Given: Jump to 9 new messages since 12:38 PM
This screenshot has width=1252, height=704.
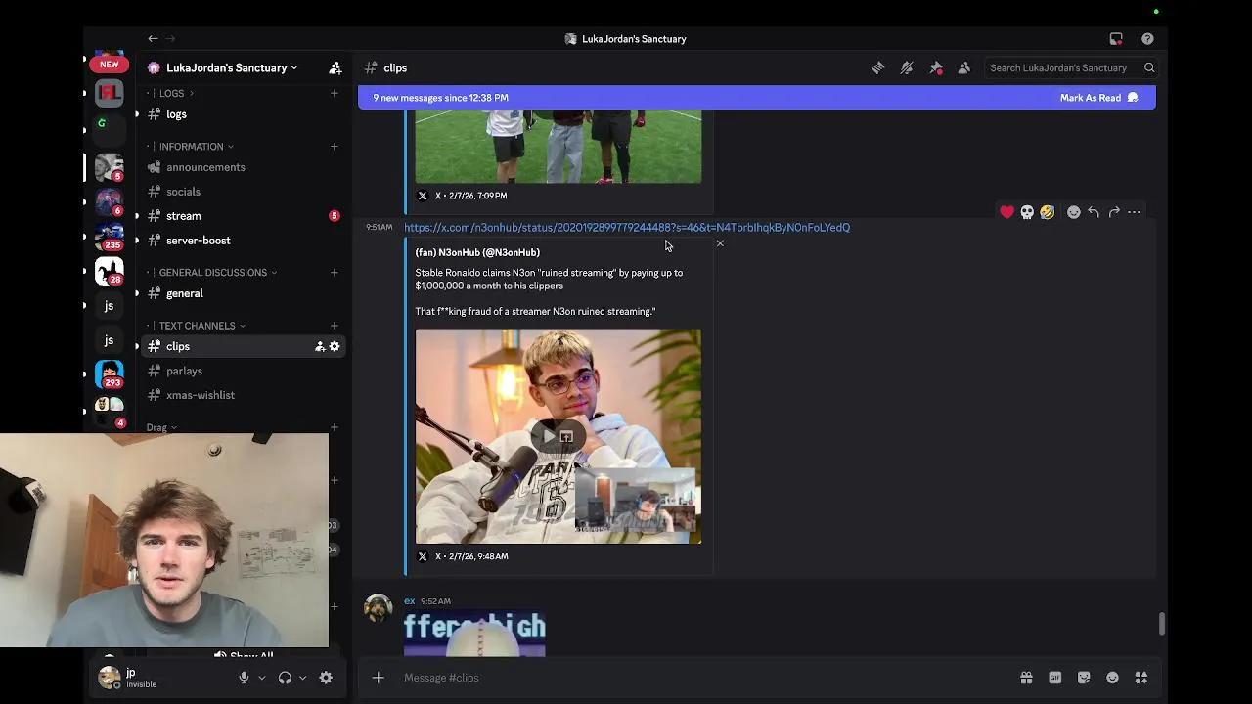Looking at the screenshot, I should [440, 98].
